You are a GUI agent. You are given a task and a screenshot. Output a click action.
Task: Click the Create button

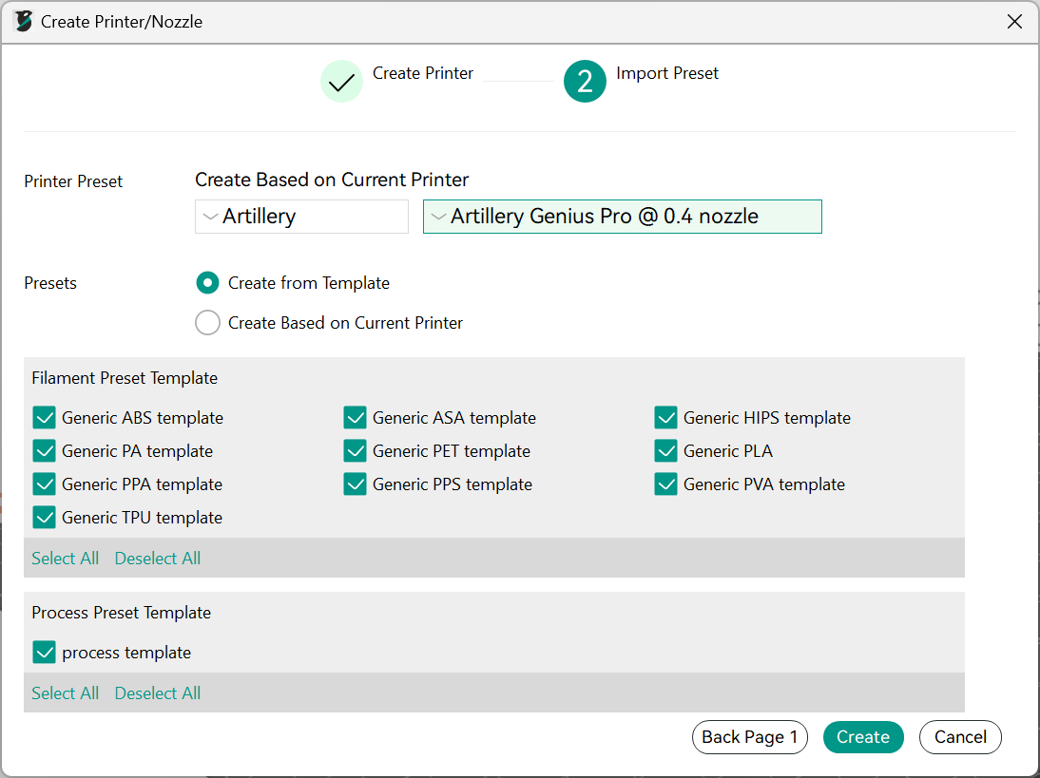863,737
